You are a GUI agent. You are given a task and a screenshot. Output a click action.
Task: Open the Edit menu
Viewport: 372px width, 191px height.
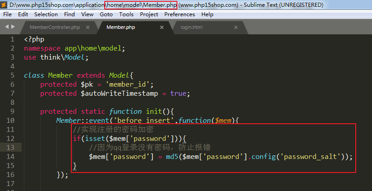coord(23,14)
